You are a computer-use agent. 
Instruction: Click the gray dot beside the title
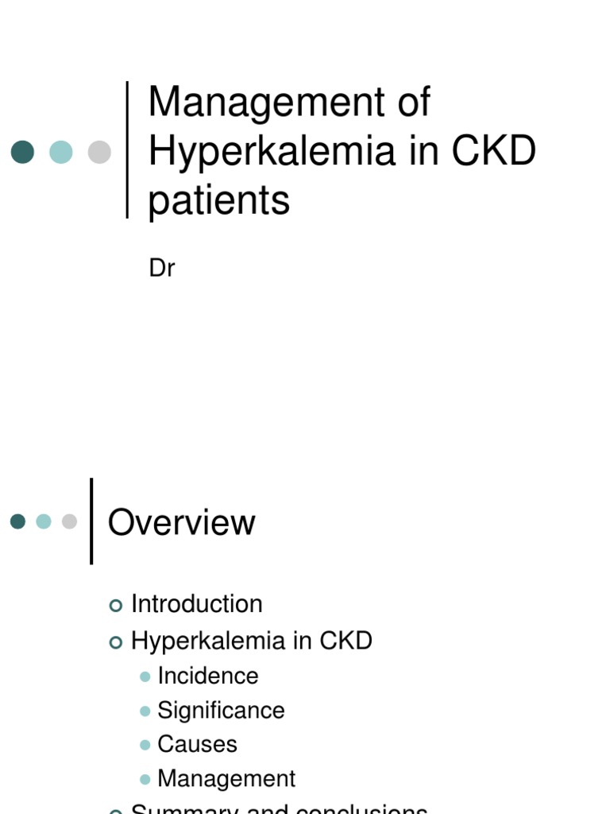[99, 152]
